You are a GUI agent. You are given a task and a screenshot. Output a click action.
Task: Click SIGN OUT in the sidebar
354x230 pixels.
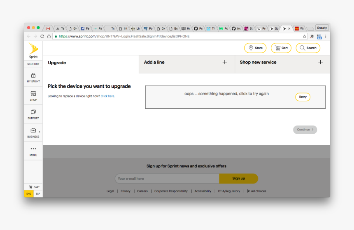pyautogui.click(x=33, y=64)
